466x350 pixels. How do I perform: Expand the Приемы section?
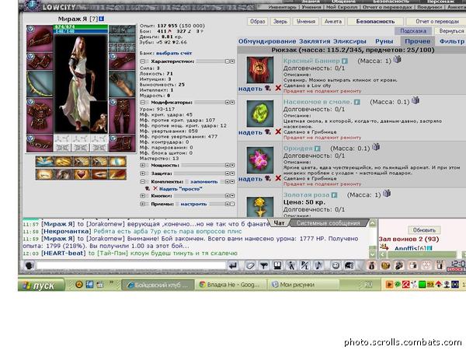click(143, 204)
